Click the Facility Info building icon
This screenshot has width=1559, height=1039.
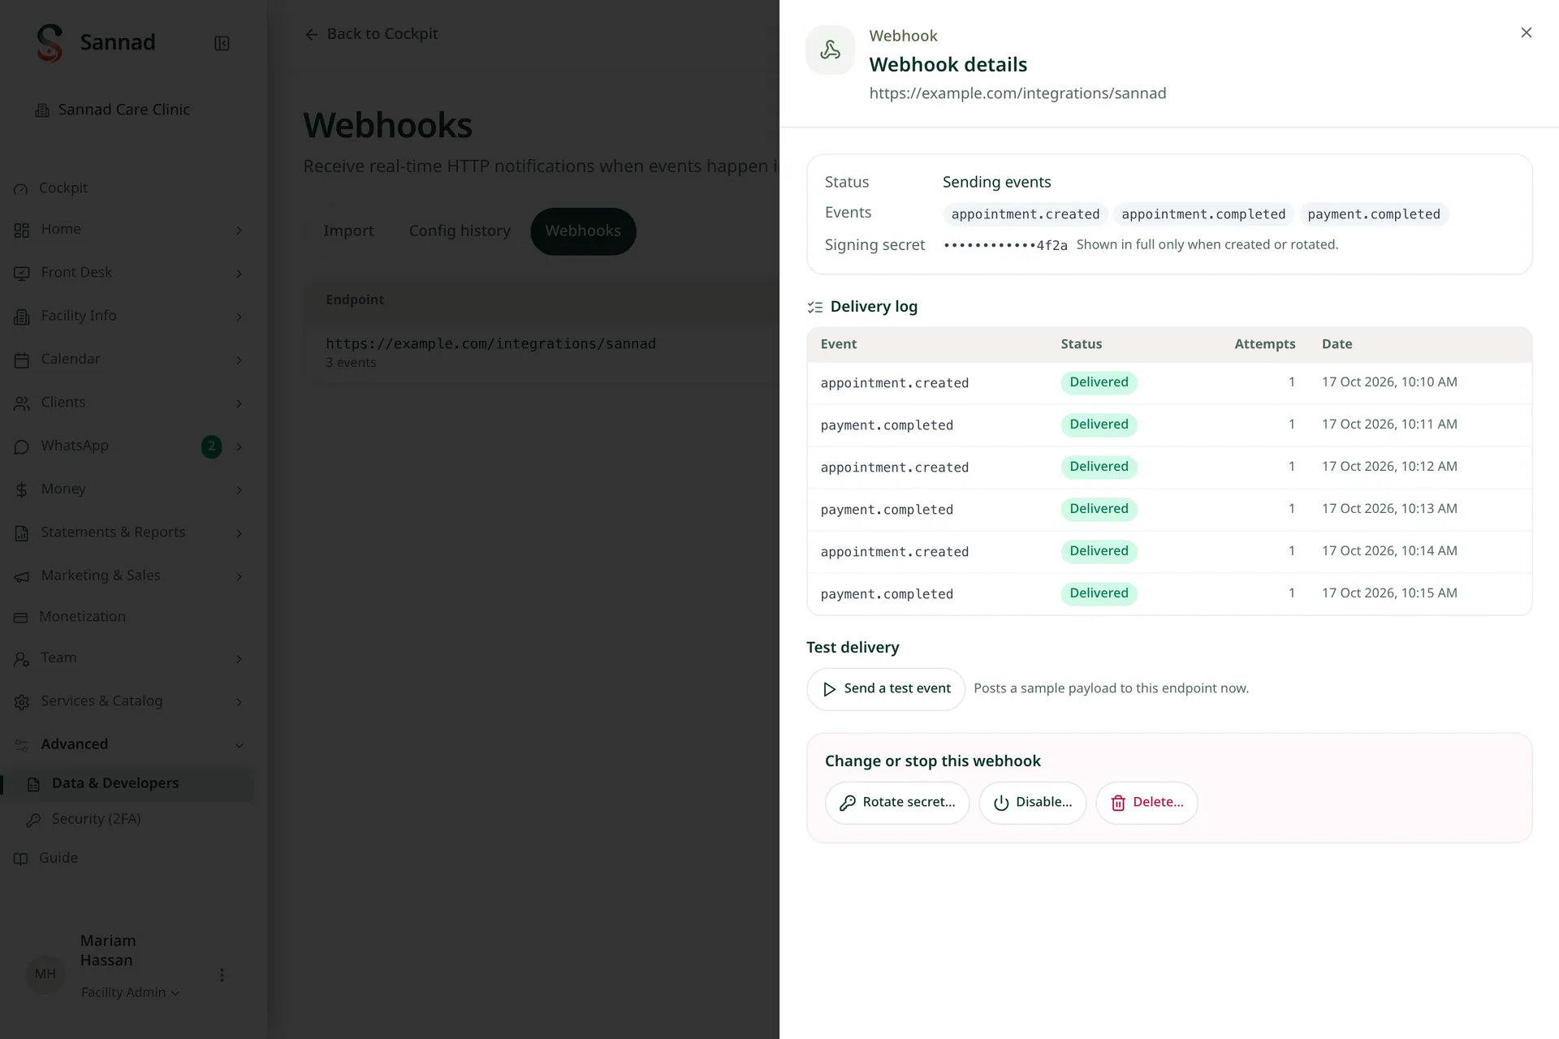22,317
